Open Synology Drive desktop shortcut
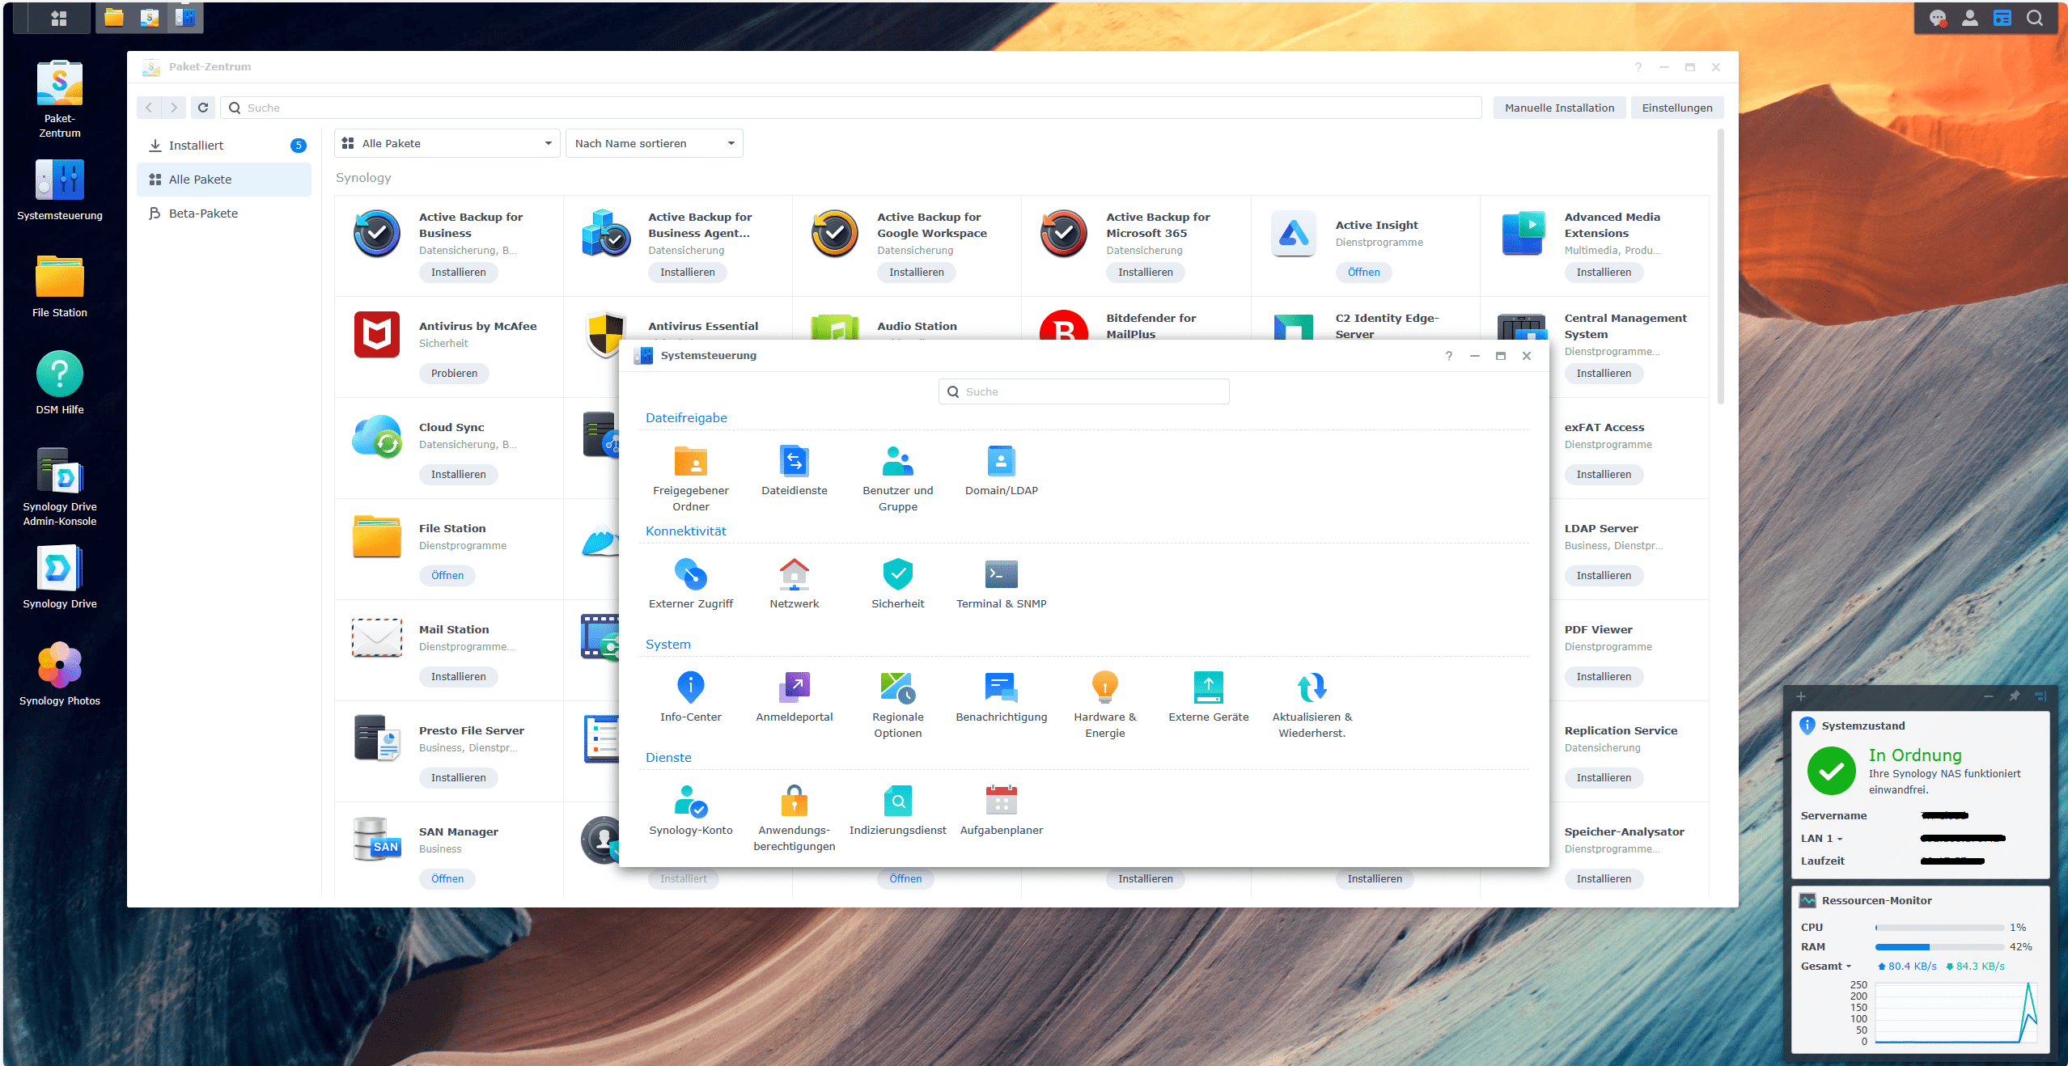Image resolution: width=2068 pixels, height=1066 pixels. coord(60,577)
